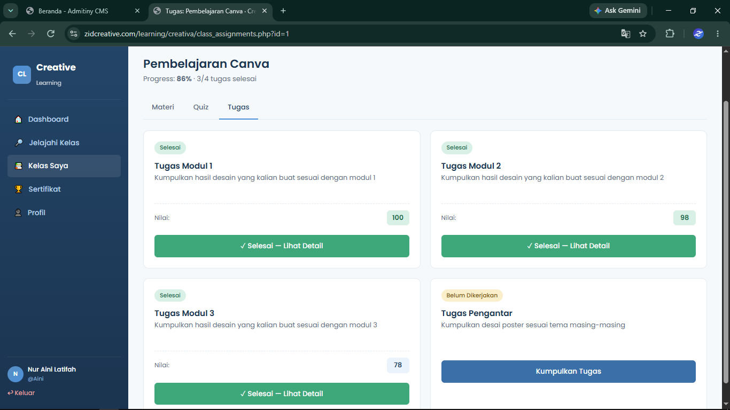Switch to the Quiz tab
Viewport: 730px width, 410px height.
[201, 107]
